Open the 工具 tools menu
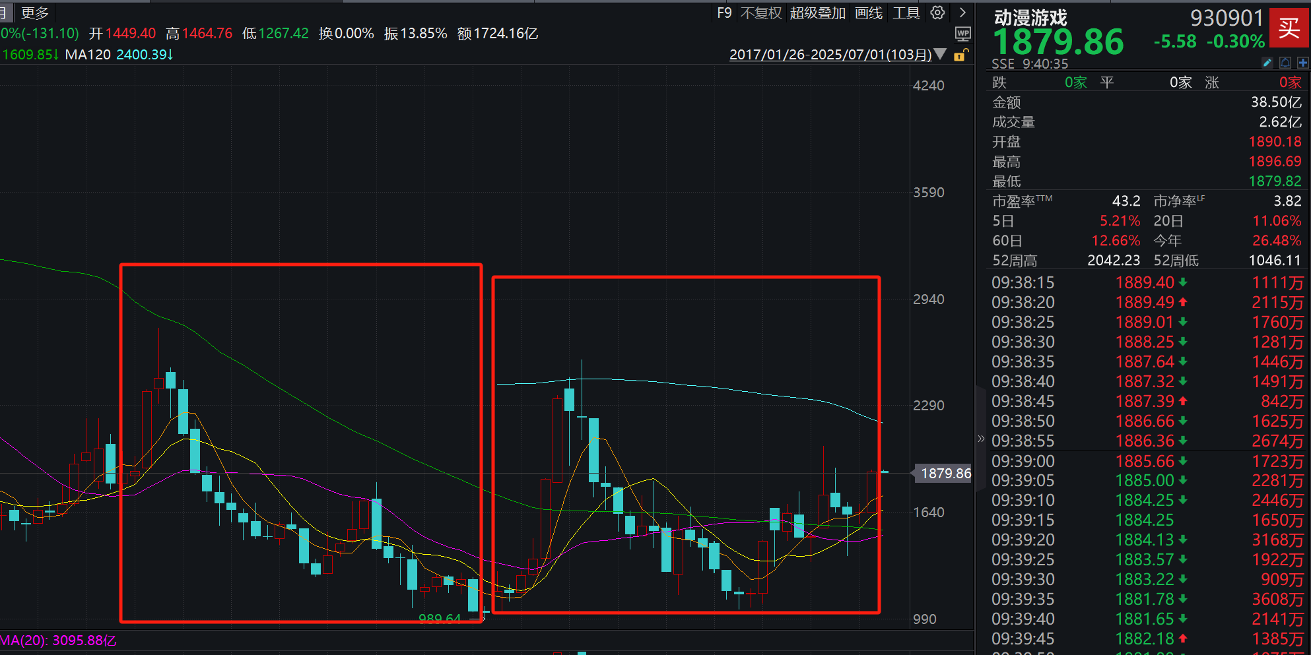 tap(906, 13)
